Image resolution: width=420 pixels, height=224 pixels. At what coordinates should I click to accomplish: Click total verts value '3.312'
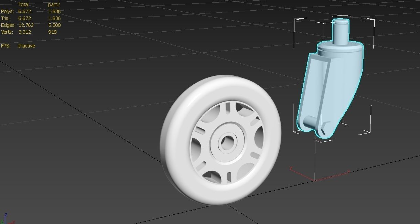pos(24,32)
